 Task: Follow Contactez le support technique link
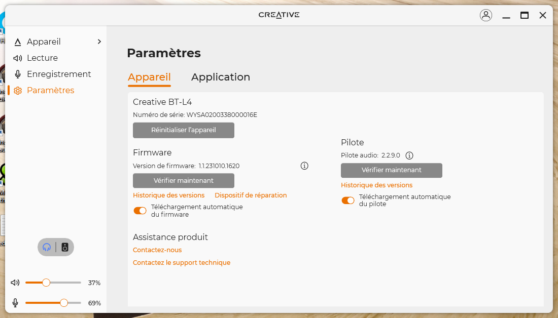[182, 263]
